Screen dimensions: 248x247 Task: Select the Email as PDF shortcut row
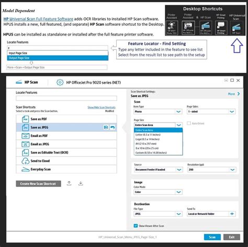(66, 136)
